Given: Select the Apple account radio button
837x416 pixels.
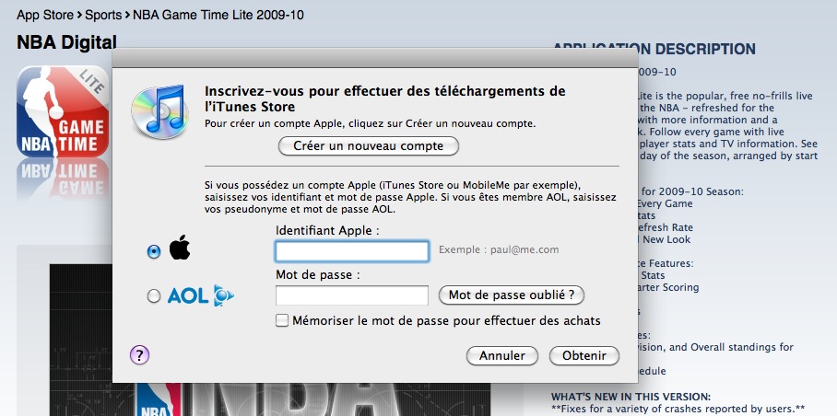Looking at the screenshot, I should click(x=154, y=251).
